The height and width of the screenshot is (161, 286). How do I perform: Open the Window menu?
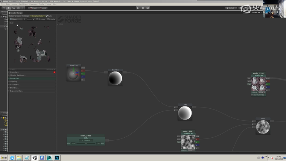click(x=48, y=4)
